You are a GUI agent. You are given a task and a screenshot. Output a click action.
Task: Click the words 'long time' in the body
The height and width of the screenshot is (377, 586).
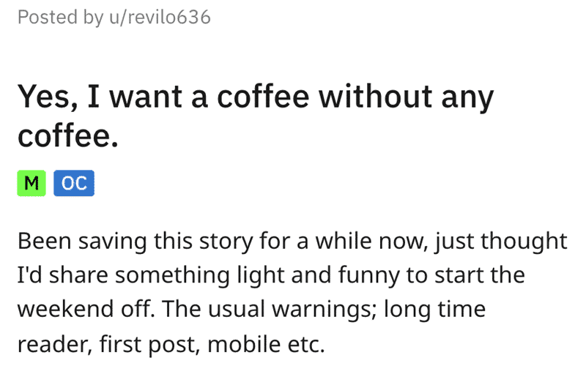pos(434,310)
